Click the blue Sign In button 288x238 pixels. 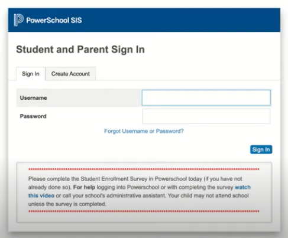[261, 149]
